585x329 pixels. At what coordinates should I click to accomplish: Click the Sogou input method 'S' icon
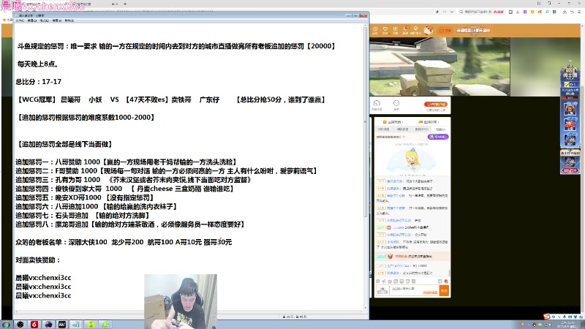coord(547,317)
